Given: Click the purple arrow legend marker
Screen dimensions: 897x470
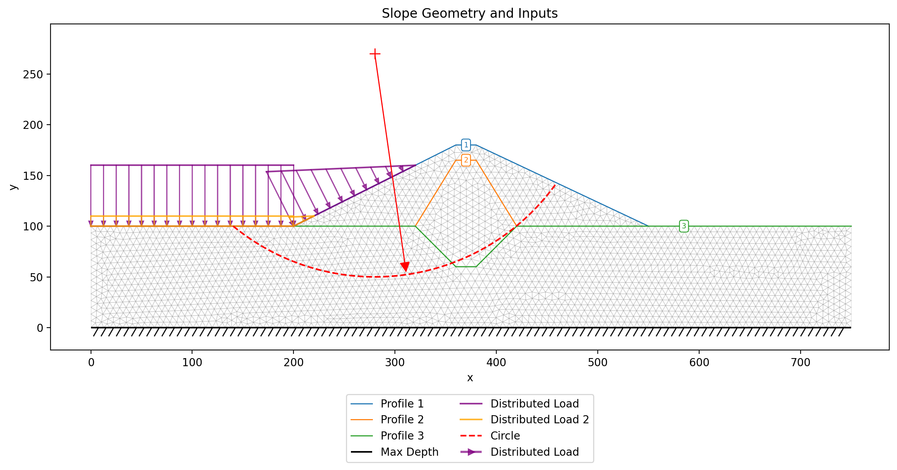Looking at the screenshot, I should point(471,452).
